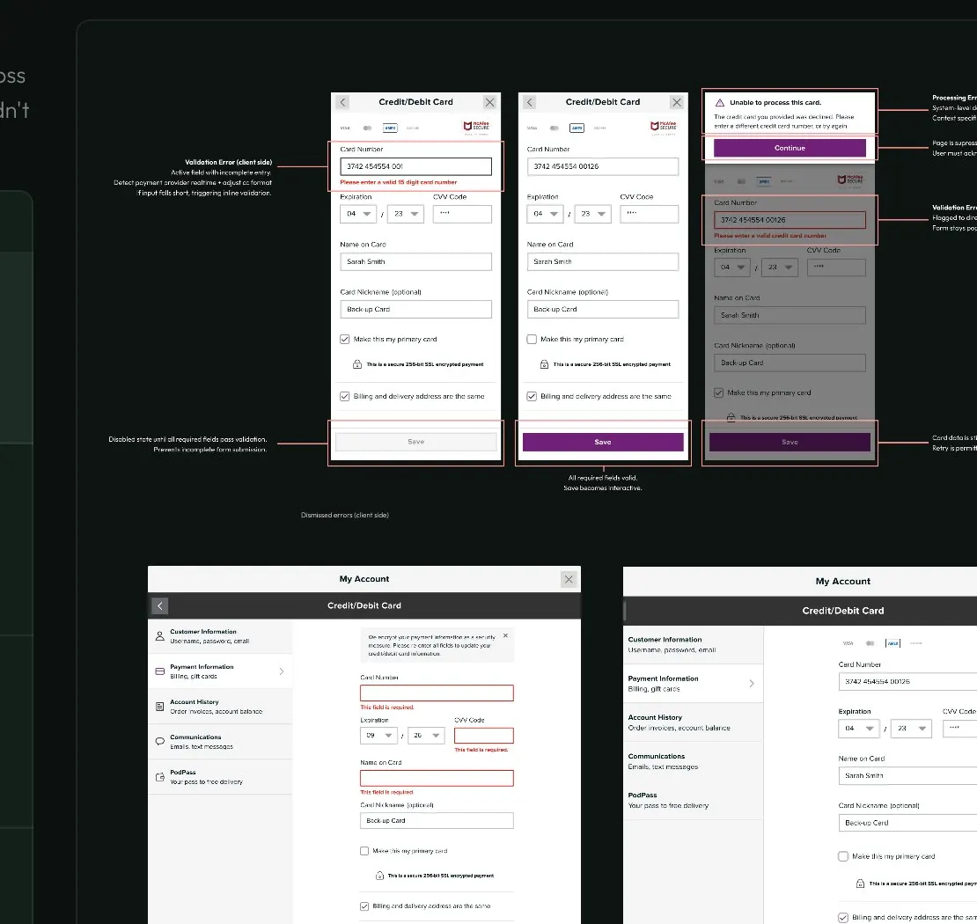Check primary card box in active Save form
The width and height of the screenshot is (977, 924).
point(532,340)
